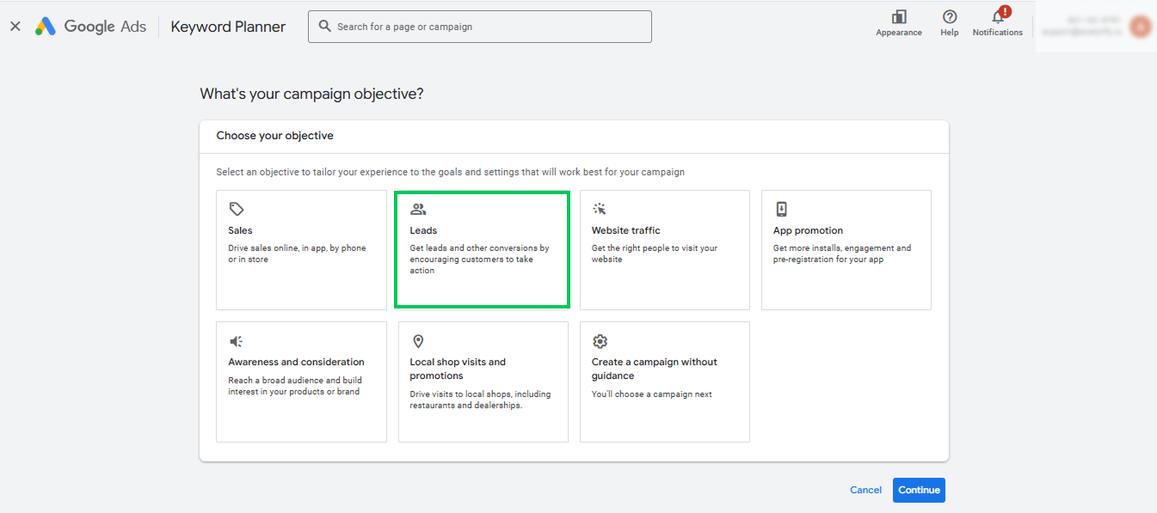Focus the 'Search for a page or campaign' field

point(480,27)
